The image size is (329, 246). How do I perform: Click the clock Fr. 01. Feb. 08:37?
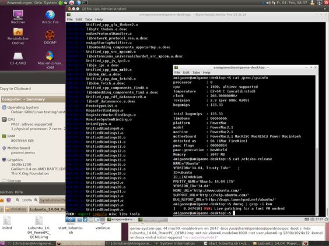[x=292, y=2]
